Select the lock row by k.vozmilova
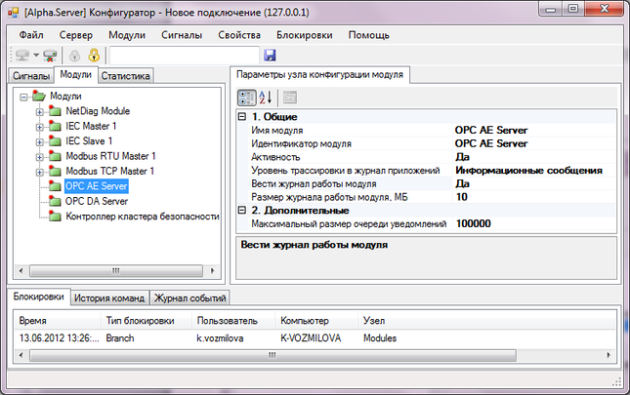Viewport: 630px width, 395px height. pos(315,338)
